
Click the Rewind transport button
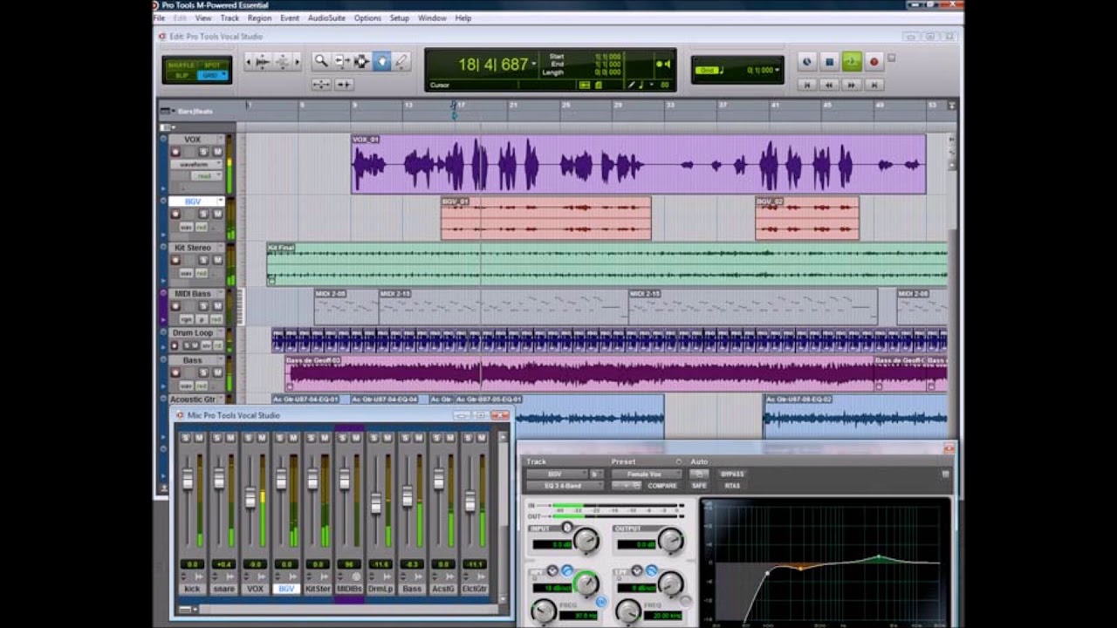click(829, 85)
